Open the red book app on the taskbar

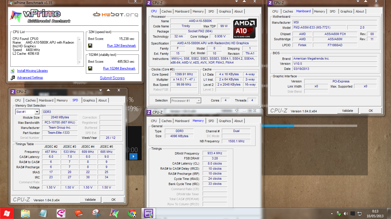(x=78, y=213)
